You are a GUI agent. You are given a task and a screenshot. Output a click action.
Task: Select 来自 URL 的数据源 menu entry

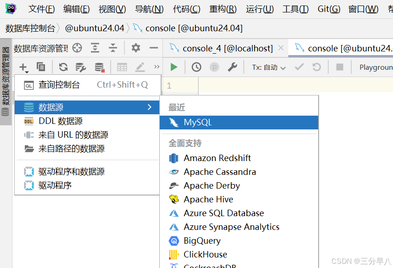(87, 135)
